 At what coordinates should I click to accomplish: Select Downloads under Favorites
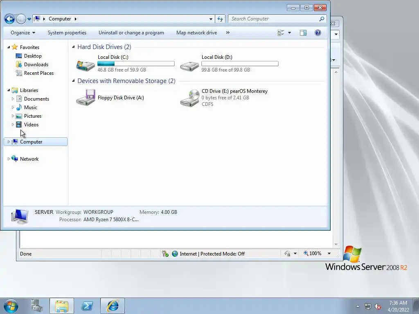pyautogui.click(x=36, y=64)
